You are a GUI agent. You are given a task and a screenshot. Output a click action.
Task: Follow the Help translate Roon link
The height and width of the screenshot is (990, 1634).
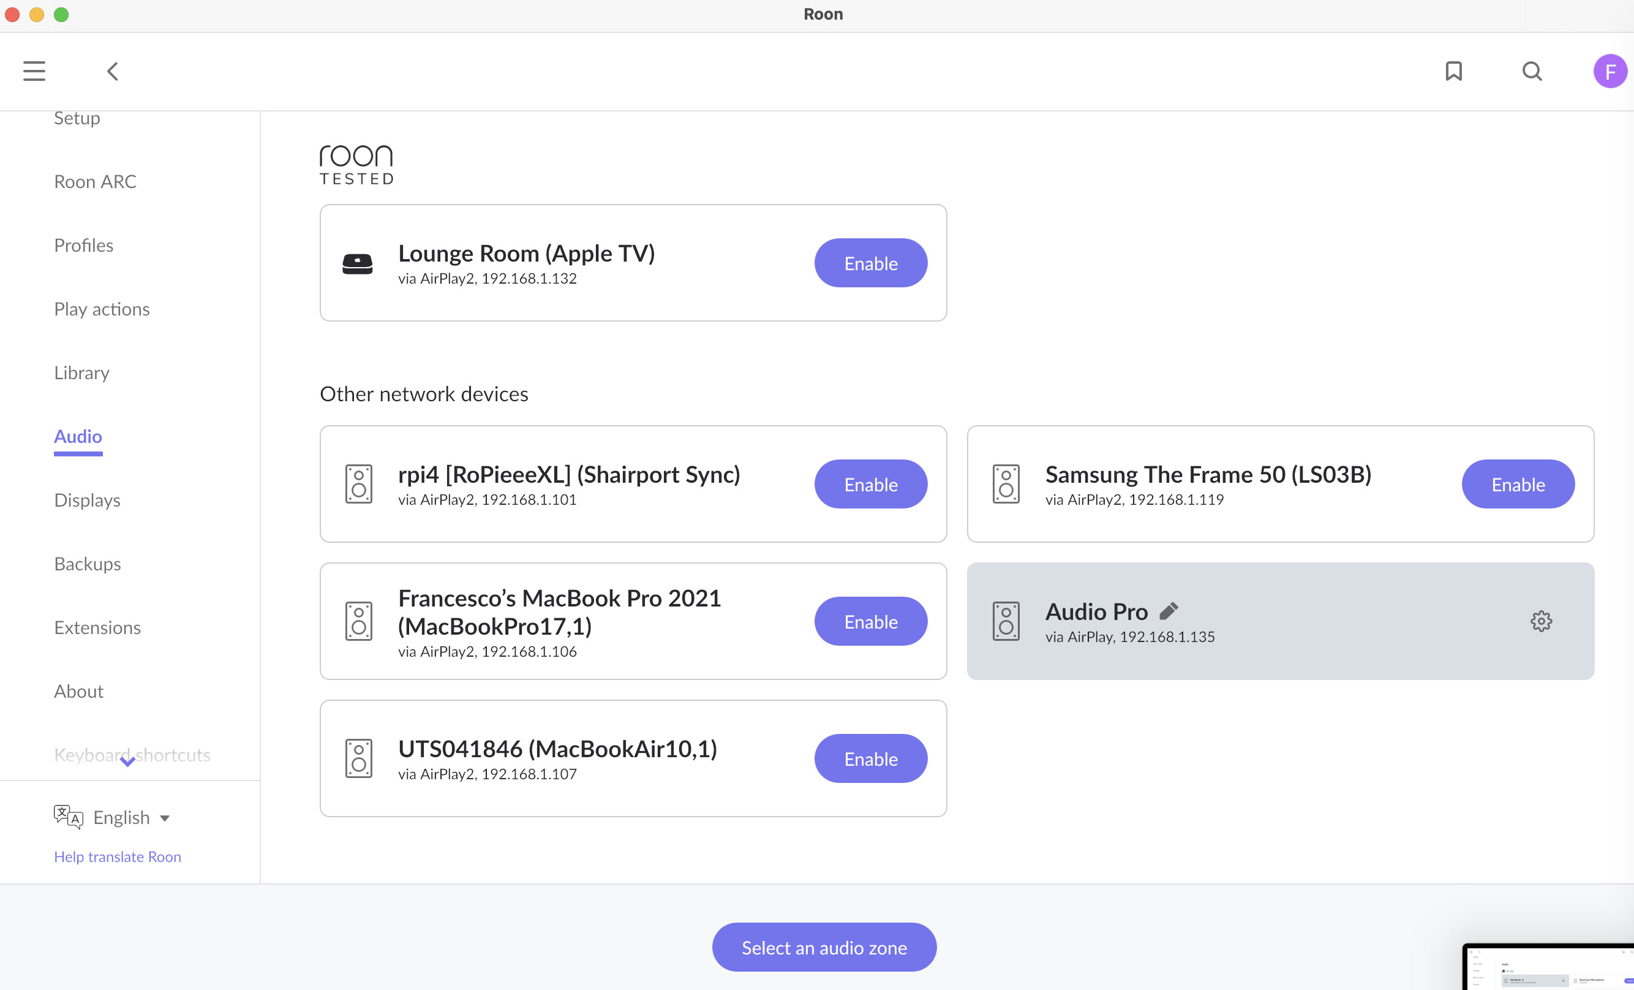(118, 856)
